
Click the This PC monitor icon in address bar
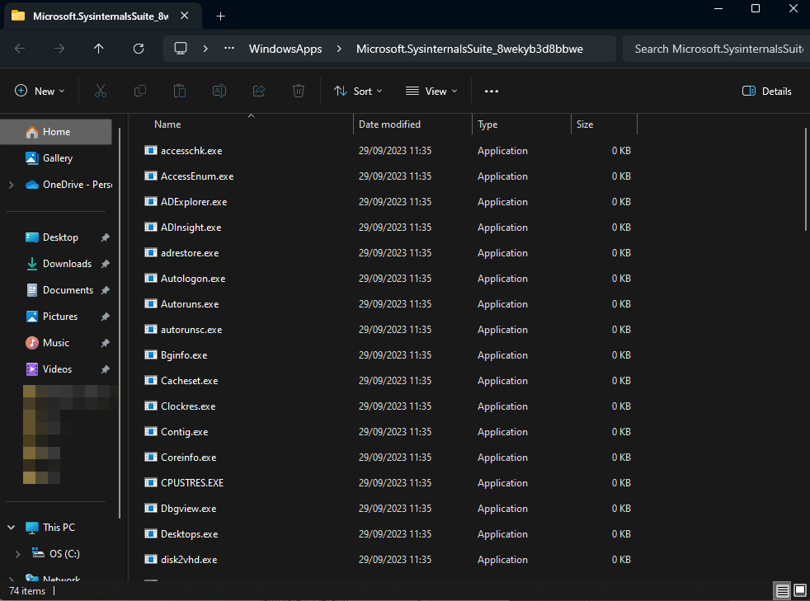point(181,49)
